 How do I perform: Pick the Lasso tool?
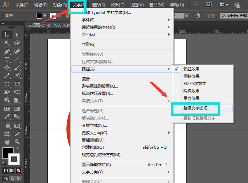[17, 43]
